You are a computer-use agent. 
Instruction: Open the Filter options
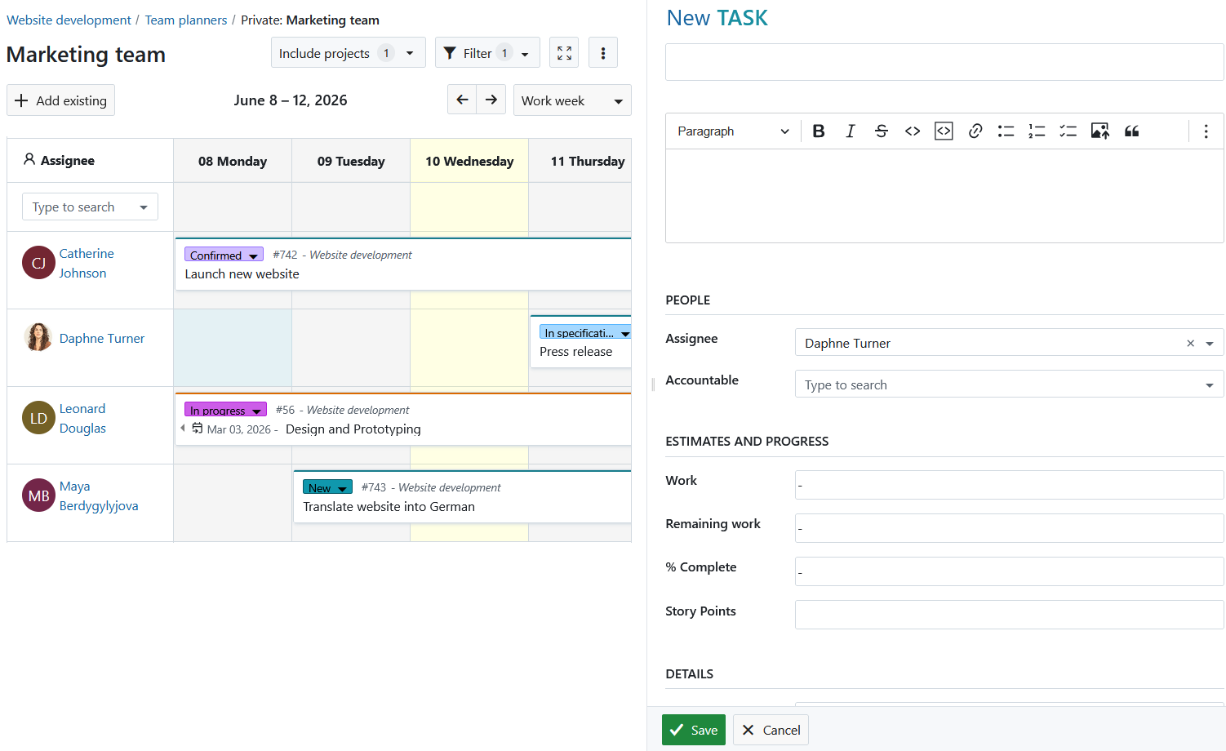tap(487, 53)
